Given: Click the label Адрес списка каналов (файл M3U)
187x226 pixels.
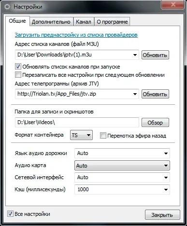Looking at the screenshot, I should [57, 44].
